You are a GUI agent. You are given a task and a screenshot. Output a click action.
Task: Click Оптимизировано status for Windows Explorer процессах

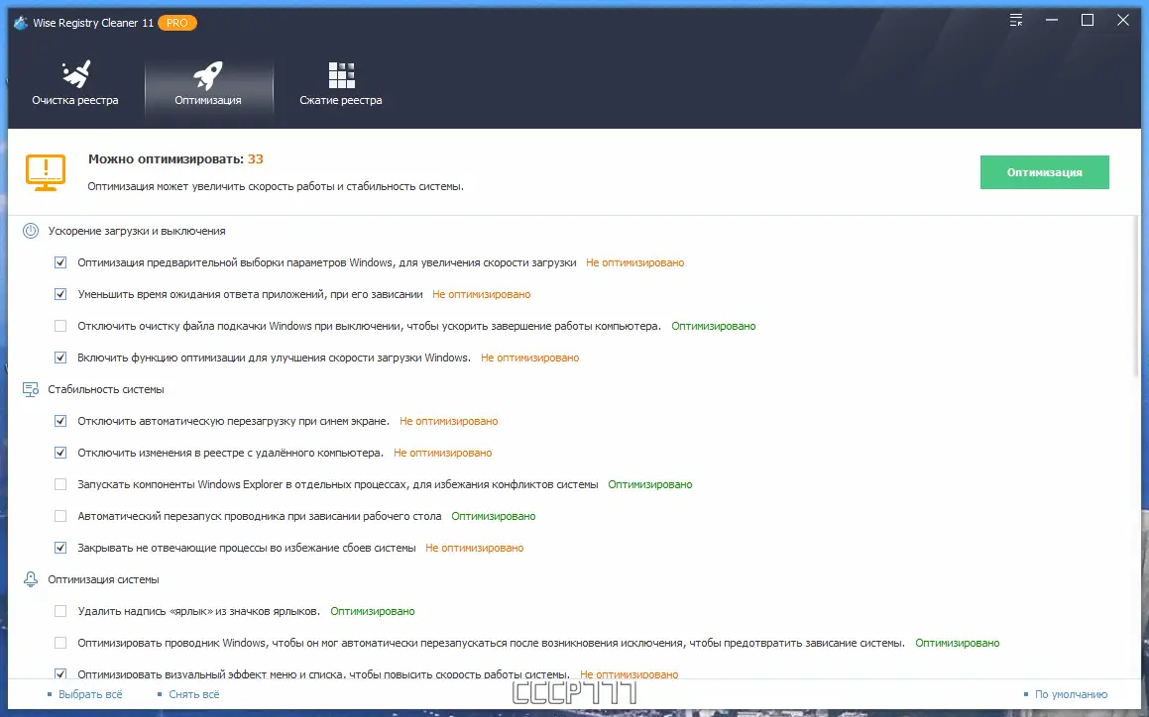650,484
